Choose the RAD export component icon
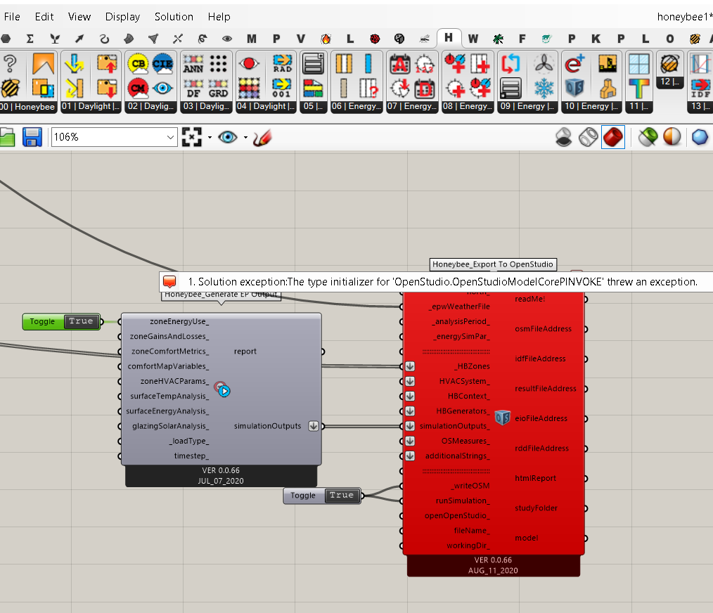Image resolution: width=713 pixels, height=613 pixels. [x=282, y=64]
